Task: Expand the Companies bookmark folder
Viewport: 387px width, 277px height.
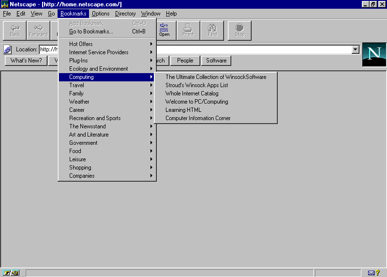Action: [x=107, y=176]
